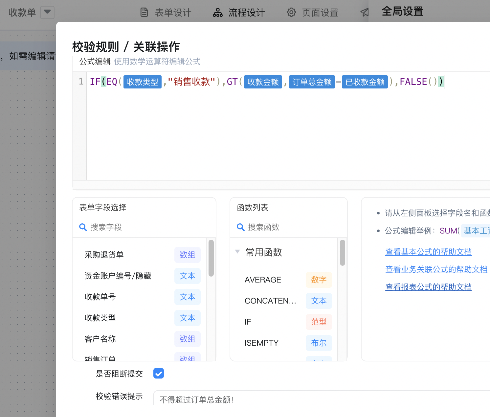490x417 pixels.
Task: Click the IF keyword in the formula
Action: tap(95, 82)
